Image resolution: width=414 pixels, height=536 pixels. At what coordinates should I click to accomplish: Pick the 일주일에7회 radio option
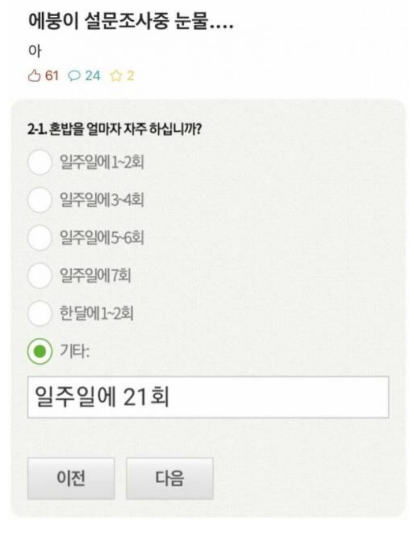click(x=40, y=276)
